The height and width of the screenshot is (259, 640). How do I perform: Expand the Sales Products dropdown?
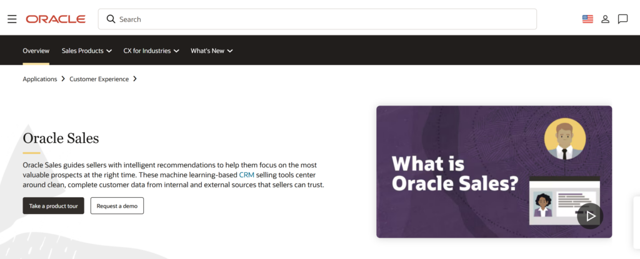(x=86, y=51)
